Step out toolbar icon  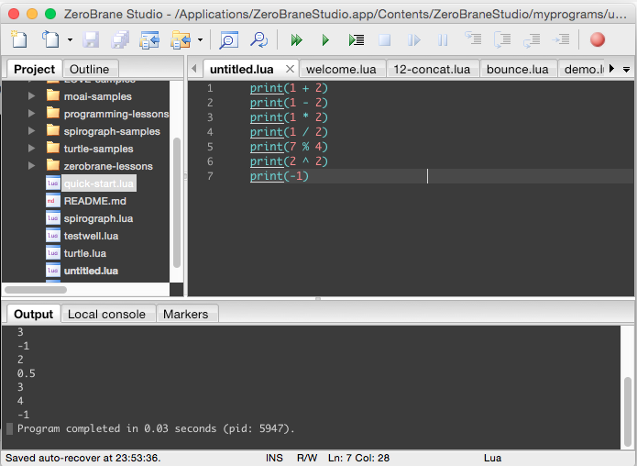coord(532,39)
